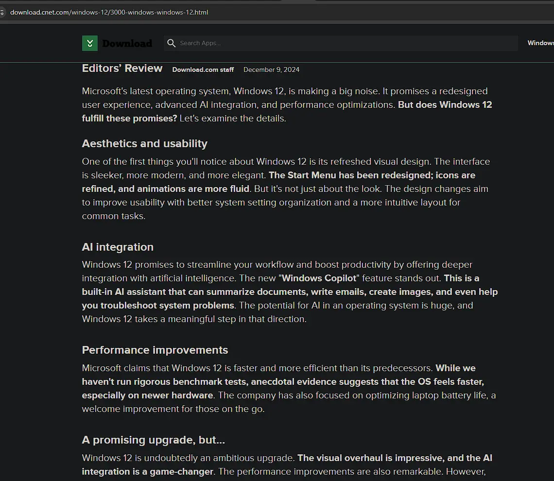Click bold 'Windows Copilot' text

click(319, 278)
